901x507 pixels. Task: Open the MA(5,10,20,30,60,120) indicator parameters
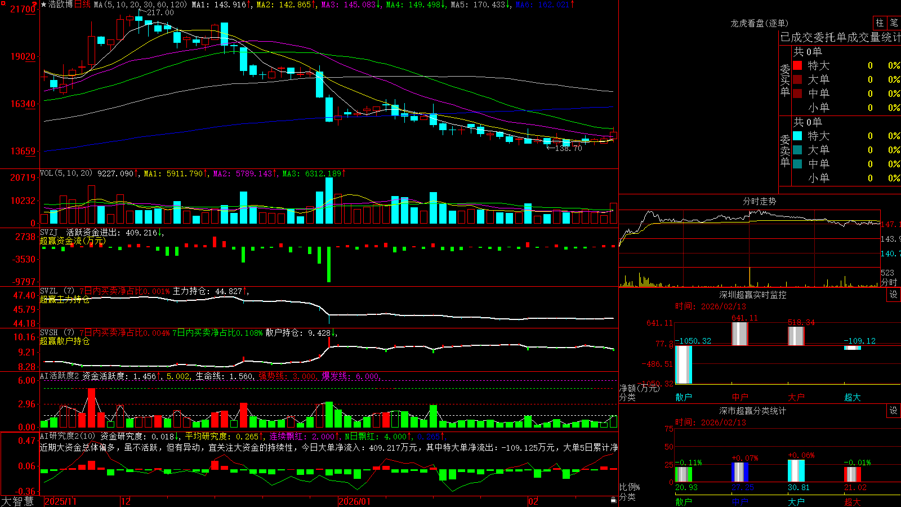coord(140,5)
